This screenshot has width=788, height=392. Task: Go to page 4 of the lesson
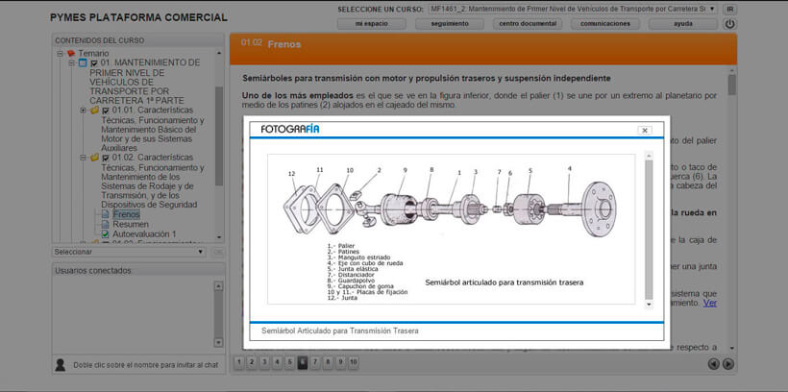pos(277,362)
